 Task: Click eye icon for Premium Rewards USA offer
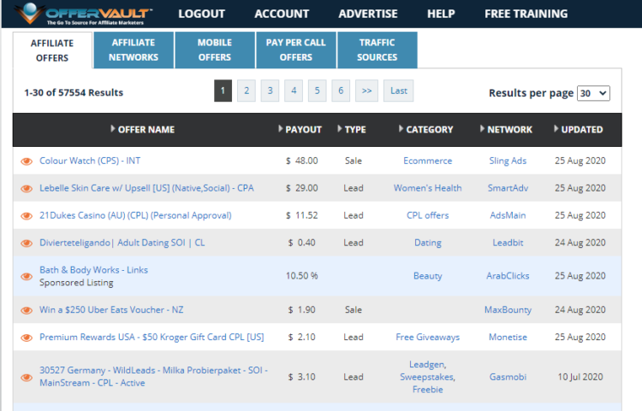click(27, 338)
